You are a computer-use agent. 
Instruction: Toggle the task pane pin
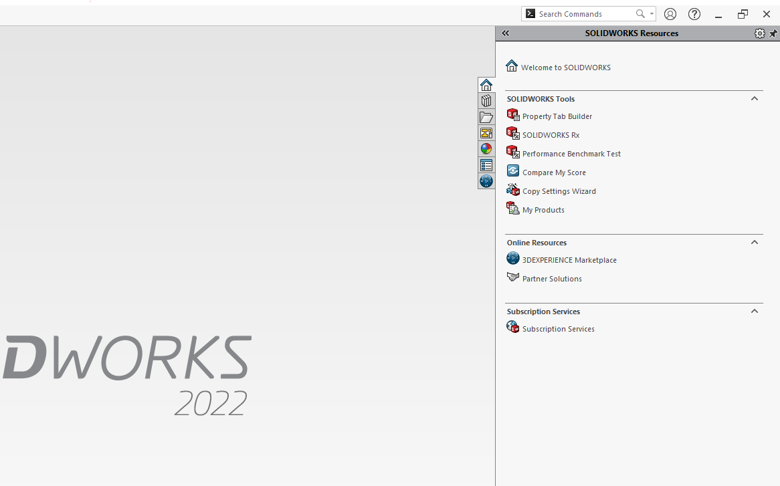pos(773,33)
